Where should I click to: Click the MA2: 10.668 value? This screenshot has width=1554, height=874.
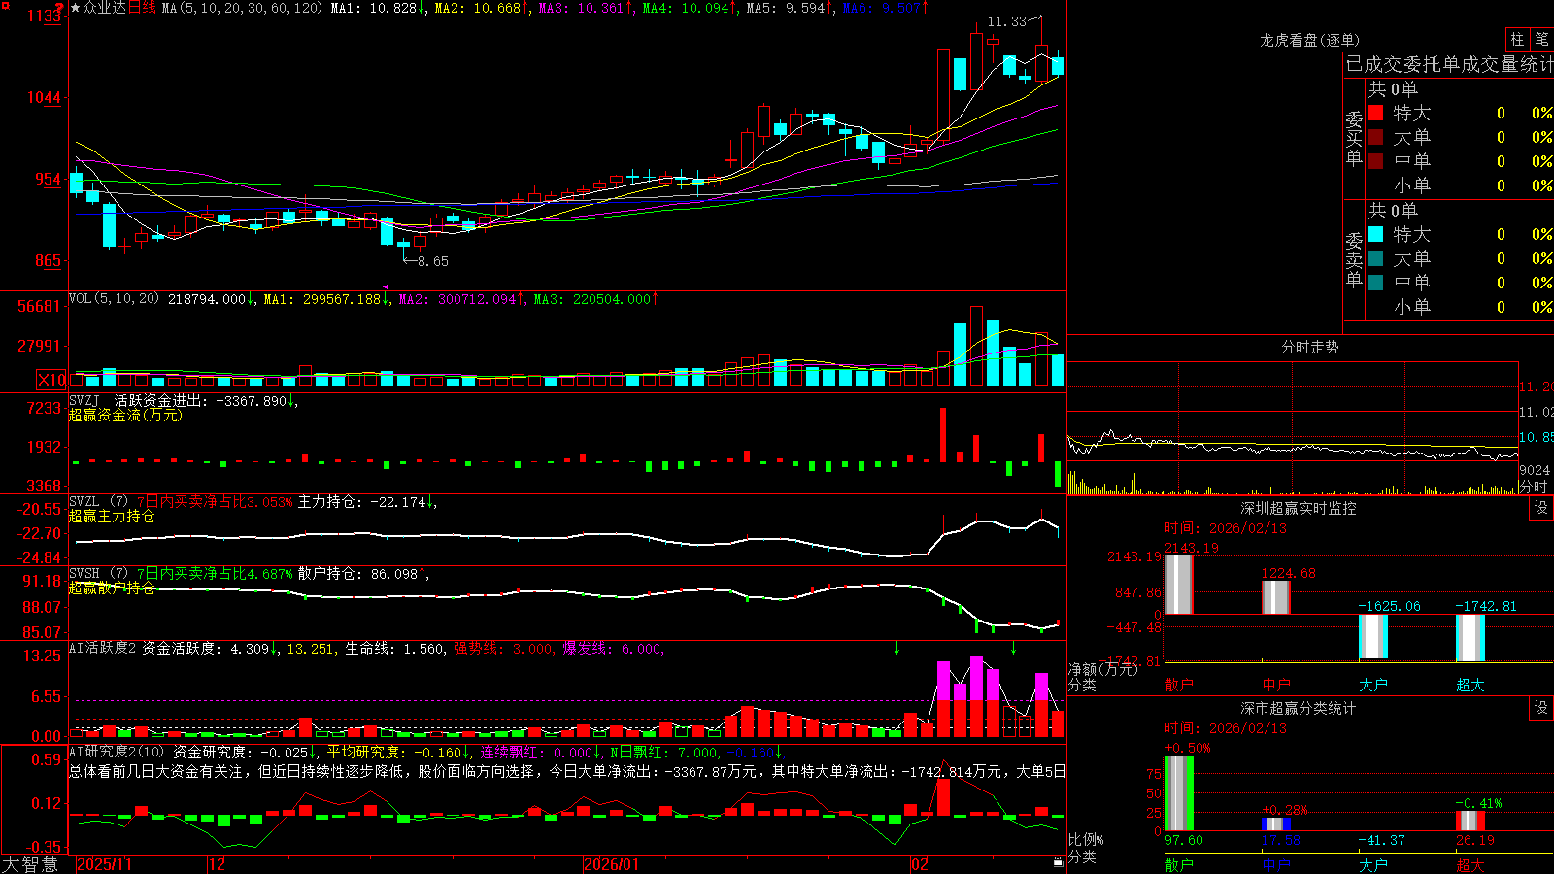(x=482, y=8)
